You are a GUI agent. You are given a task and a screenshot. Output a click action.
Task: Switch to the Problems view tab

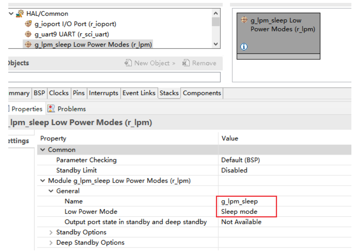[x=67, y=109]
